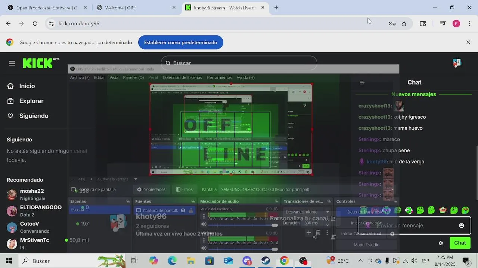Focus the Buscar search field on Kick

point(239,63)
